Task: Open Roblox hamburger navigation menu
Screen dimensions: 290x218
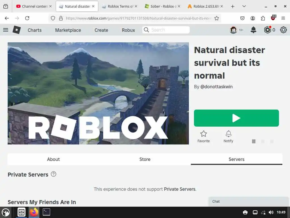Action: tap(6, 30)
